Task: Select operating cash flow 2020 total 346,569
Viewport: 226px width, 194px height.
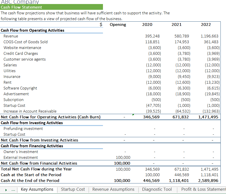Action: [x=151, y=117]
